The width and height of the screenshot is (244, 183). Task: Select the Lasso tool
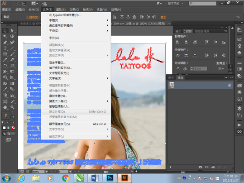tap(12, 36)
